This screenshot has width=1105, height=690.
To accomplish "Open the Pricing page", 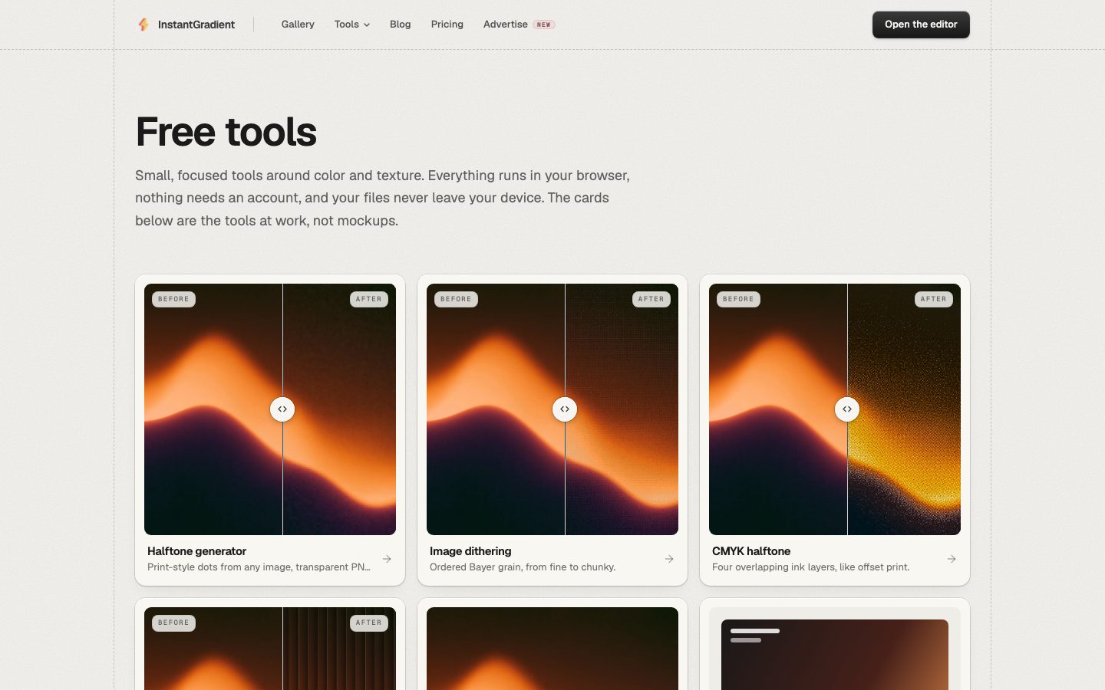I will pos(447,25).
